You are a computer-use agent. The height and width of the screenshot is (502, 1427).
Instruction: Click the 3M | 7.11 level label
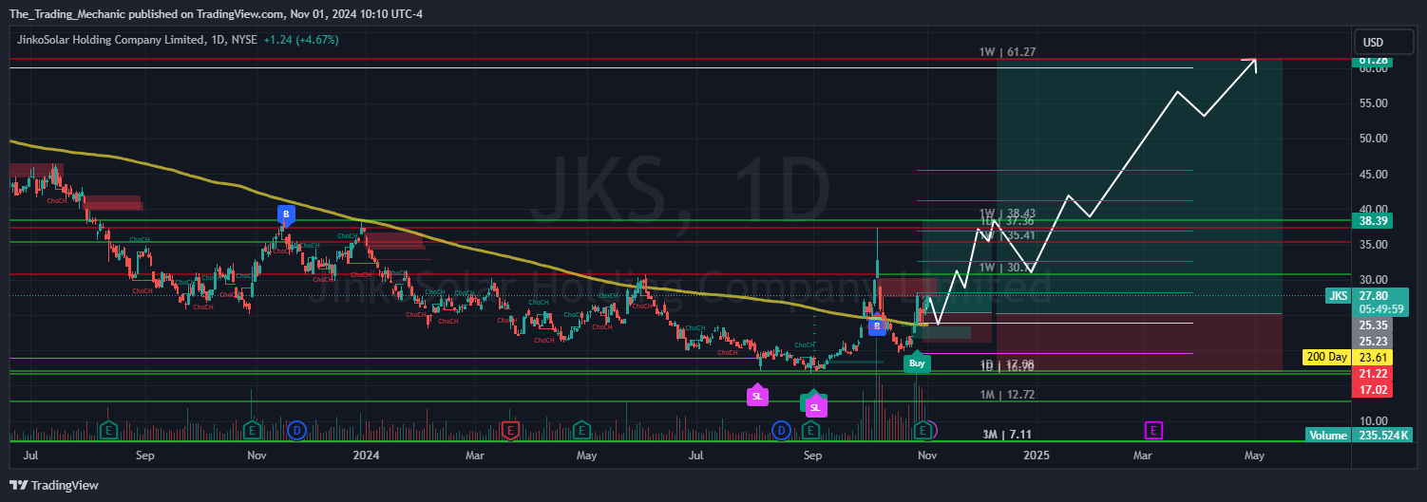[1007, 434]
